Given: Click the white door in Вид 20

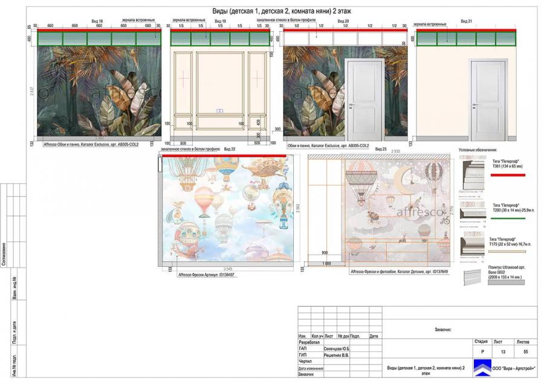Looking at the screenshot, I should [x=363, y=100].
